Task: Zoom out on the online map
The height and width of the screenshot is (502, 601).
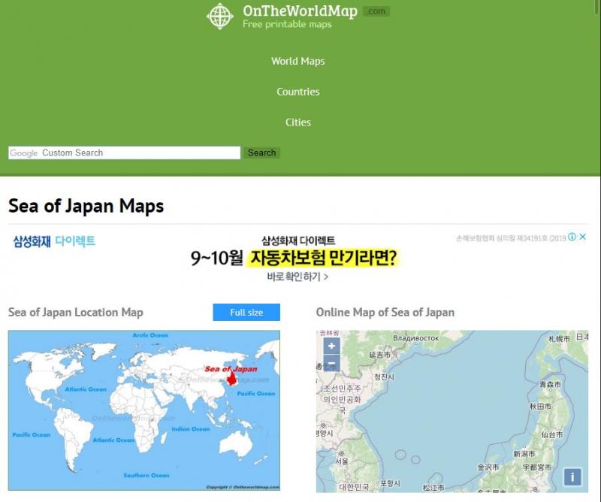Action: [x=332, y=365]
